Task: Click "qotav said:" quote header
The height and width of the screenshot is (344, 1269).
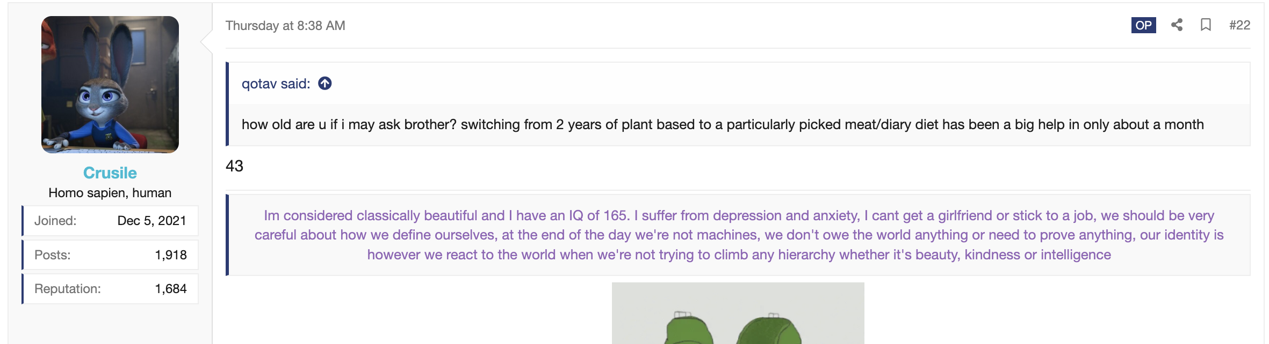Action: pos(276,84)
